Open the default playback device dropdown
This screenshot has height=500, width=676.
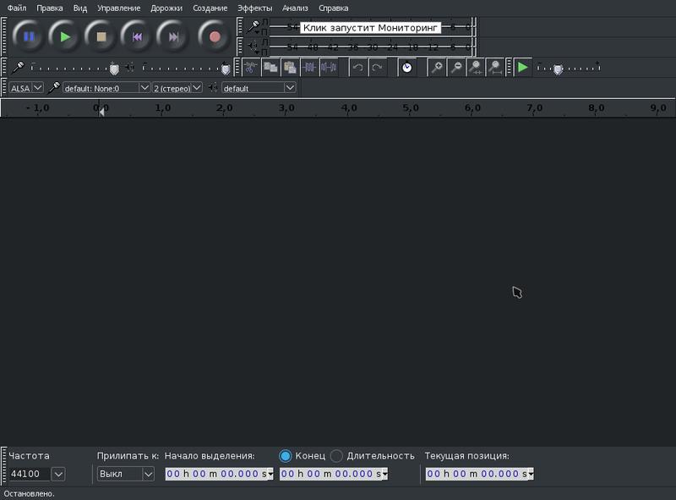(x=259, y=88)
